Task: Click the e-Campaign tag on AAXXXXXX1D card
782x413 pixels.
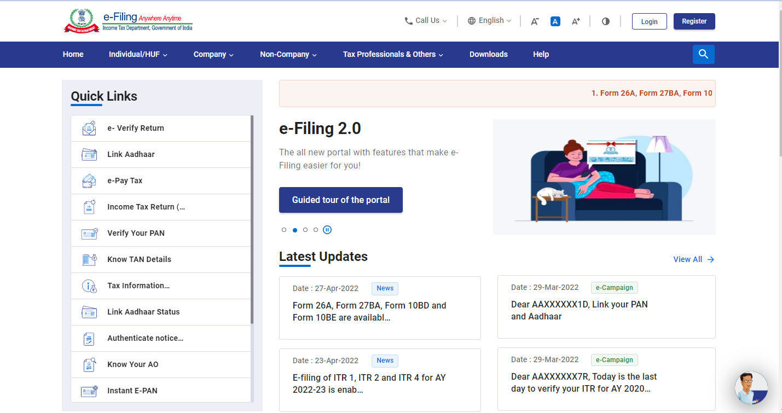Action: [614, 287]
